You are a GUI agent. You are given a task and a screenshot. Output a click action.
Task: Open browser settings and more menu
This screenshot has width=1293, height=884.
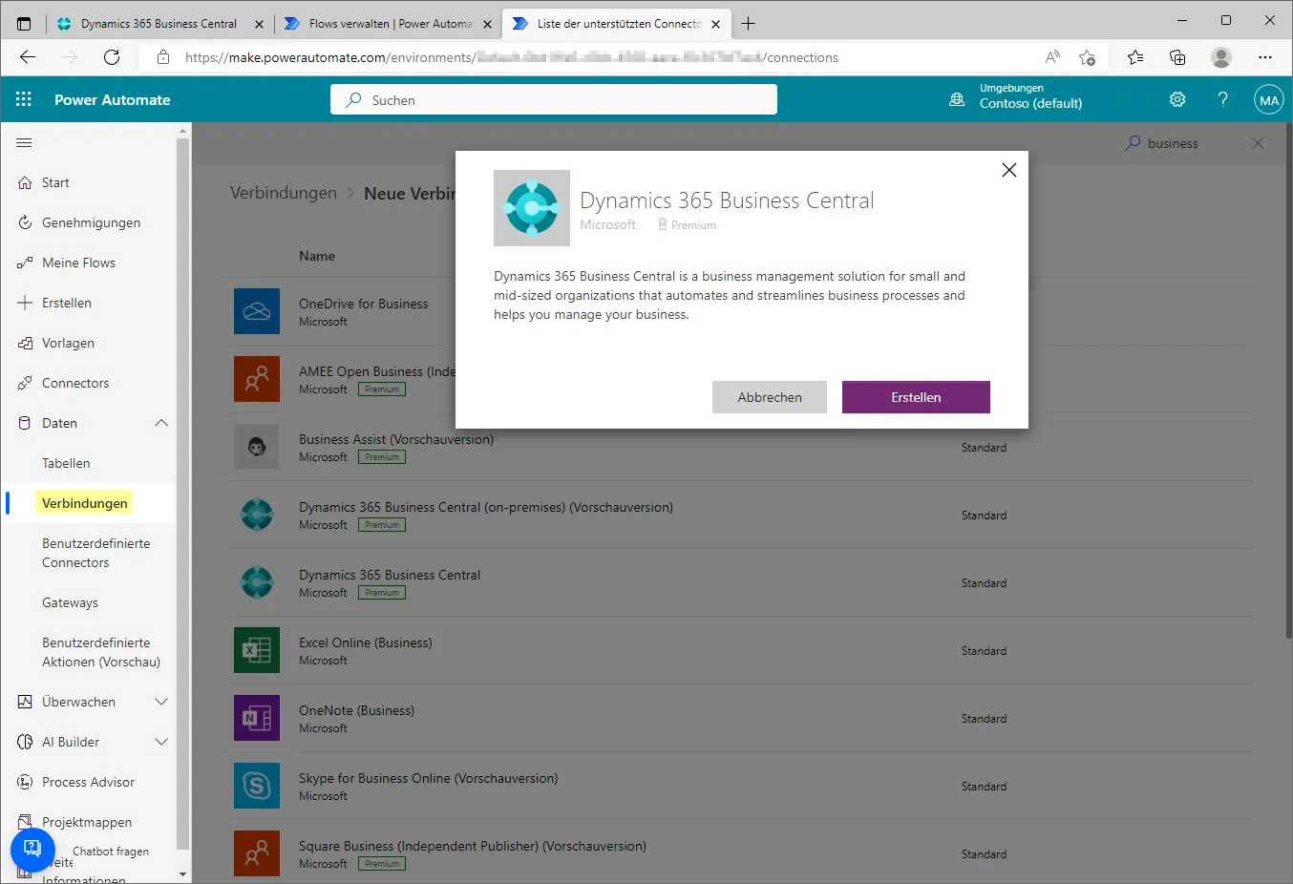(1265, 57)
